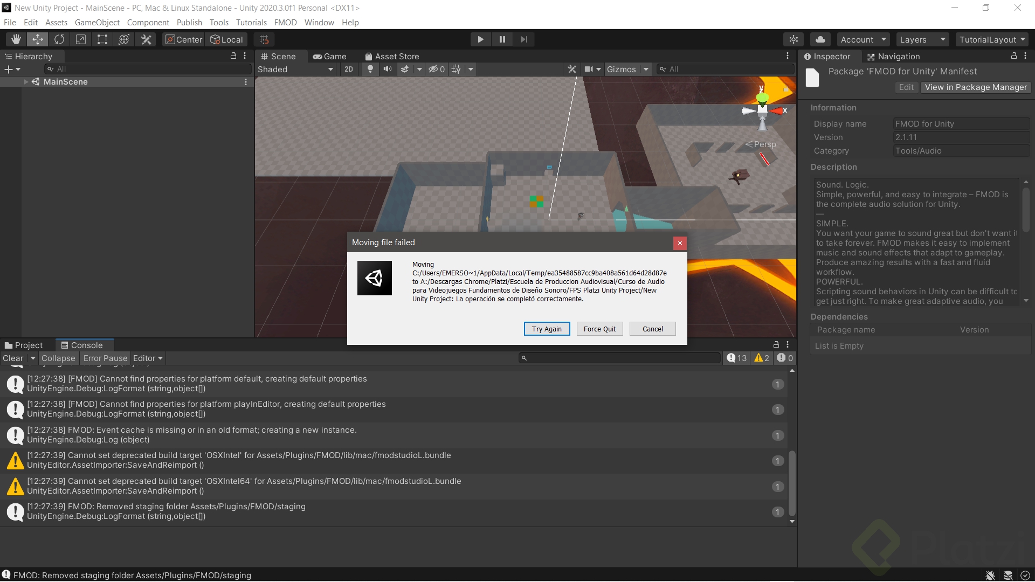This screenshot has width=1035, height=582.
Task: Toggle scene grid visibility icon
Action: (x=456, y=69)
